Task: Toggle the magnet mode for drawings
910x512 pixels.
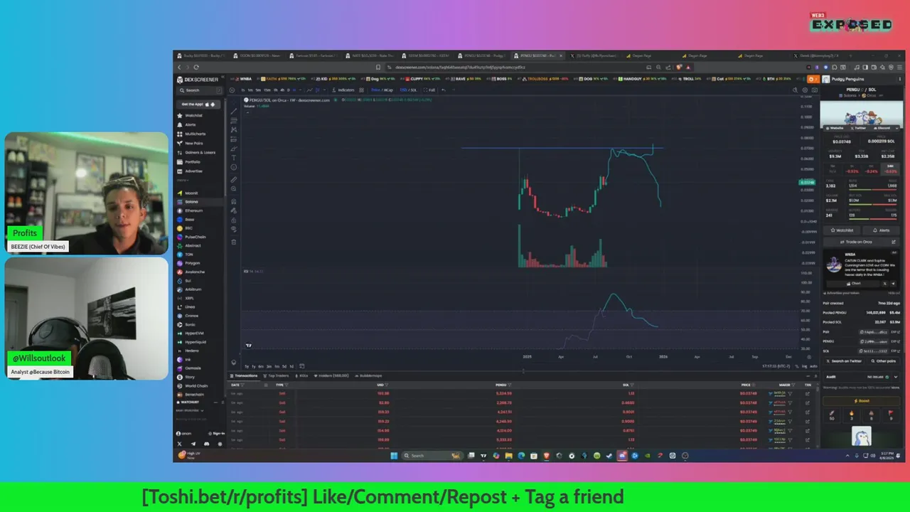Action: pos(234,201)
